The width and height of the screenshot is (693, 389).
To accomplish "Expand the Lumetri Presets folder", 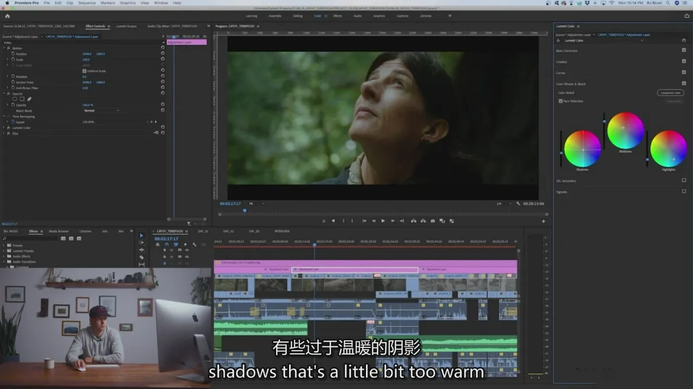I will click(x=4, y=251).
